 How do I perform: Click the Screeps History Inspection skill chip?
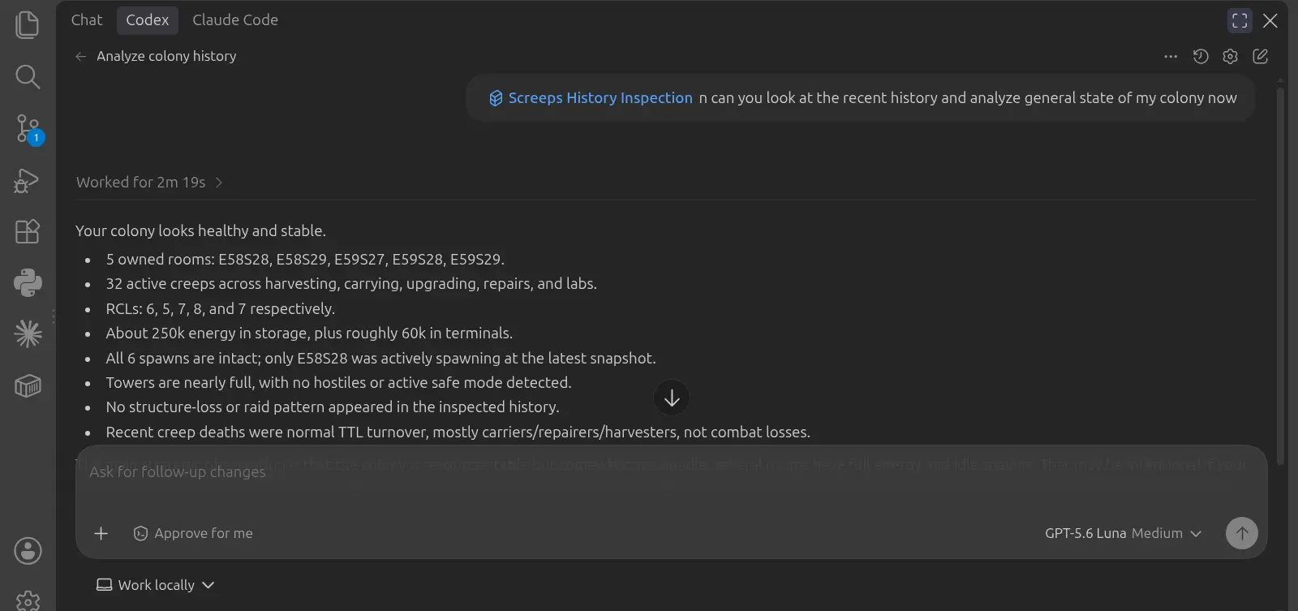[x=591, y=98]
